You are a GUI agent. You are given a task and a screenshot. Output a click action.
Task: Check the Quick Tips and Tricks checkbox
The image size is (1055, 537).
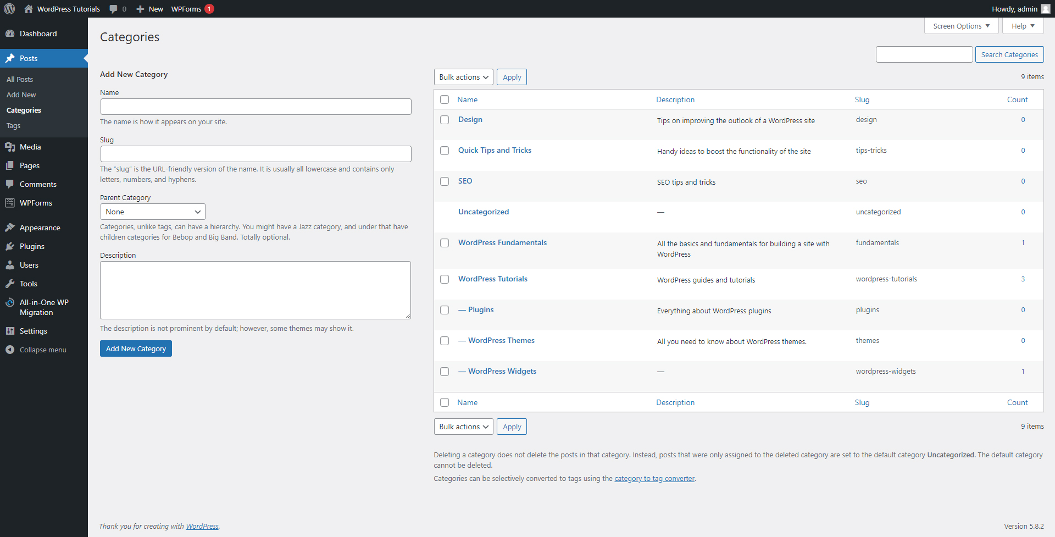coord(445,151)
